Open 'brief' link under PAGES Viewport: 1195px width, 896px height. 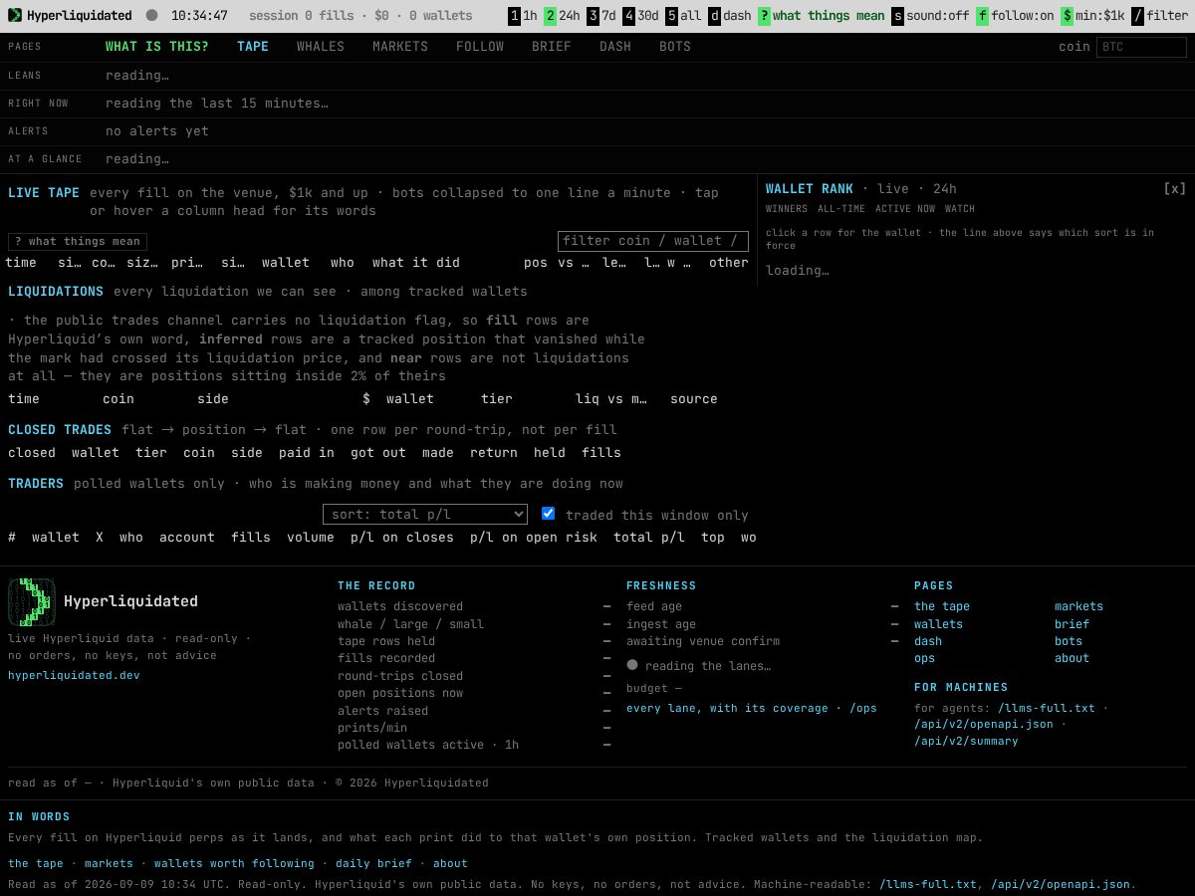click(1073, 624)
